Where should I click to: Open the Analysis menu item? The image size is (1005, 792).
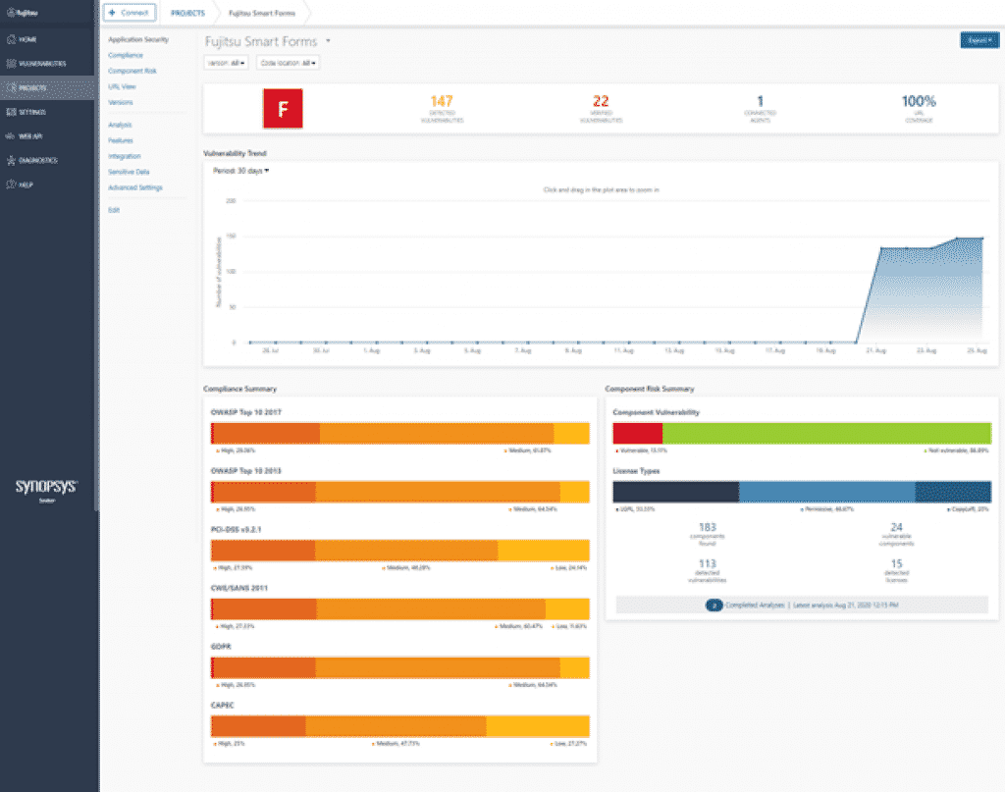(x=120, y=125)
